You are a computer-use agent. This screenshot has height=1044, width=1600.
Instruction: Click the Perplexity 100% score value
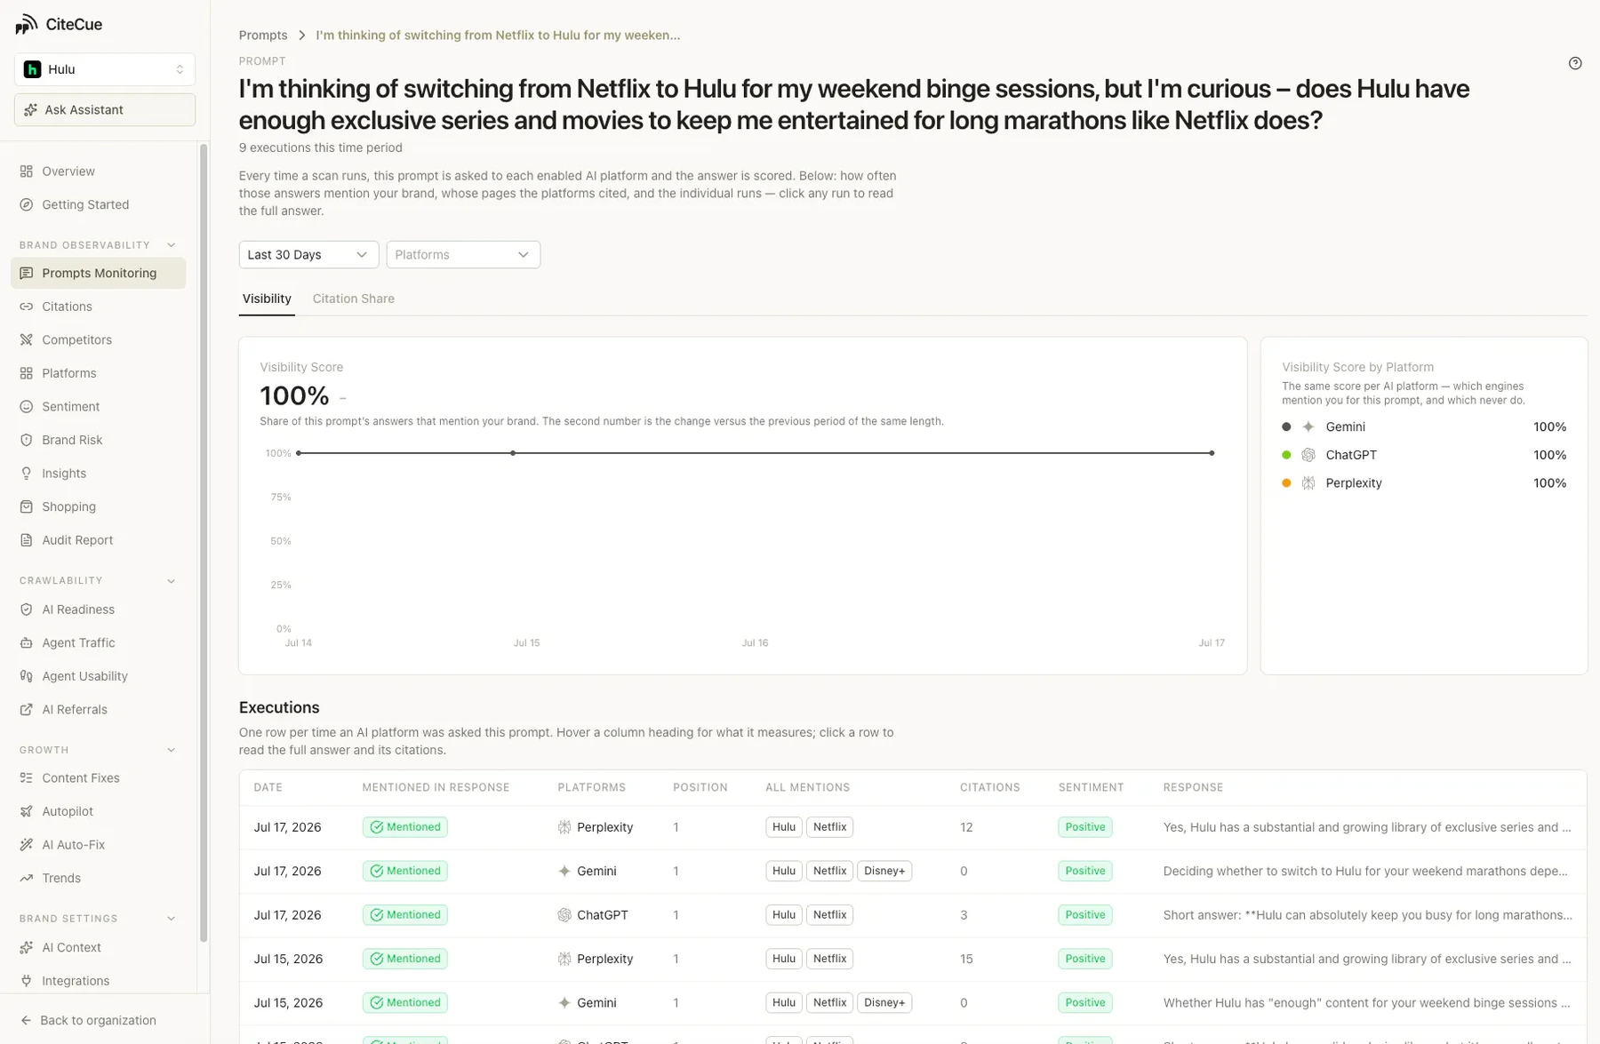pos(1549,483)
